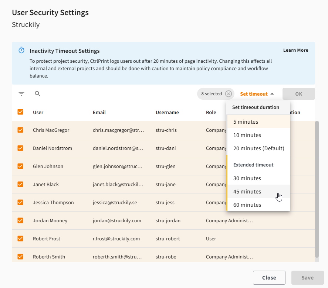
Task: Pick 20 minutes (Default) option
Action: pyautogui.click(x=258, y=148)
